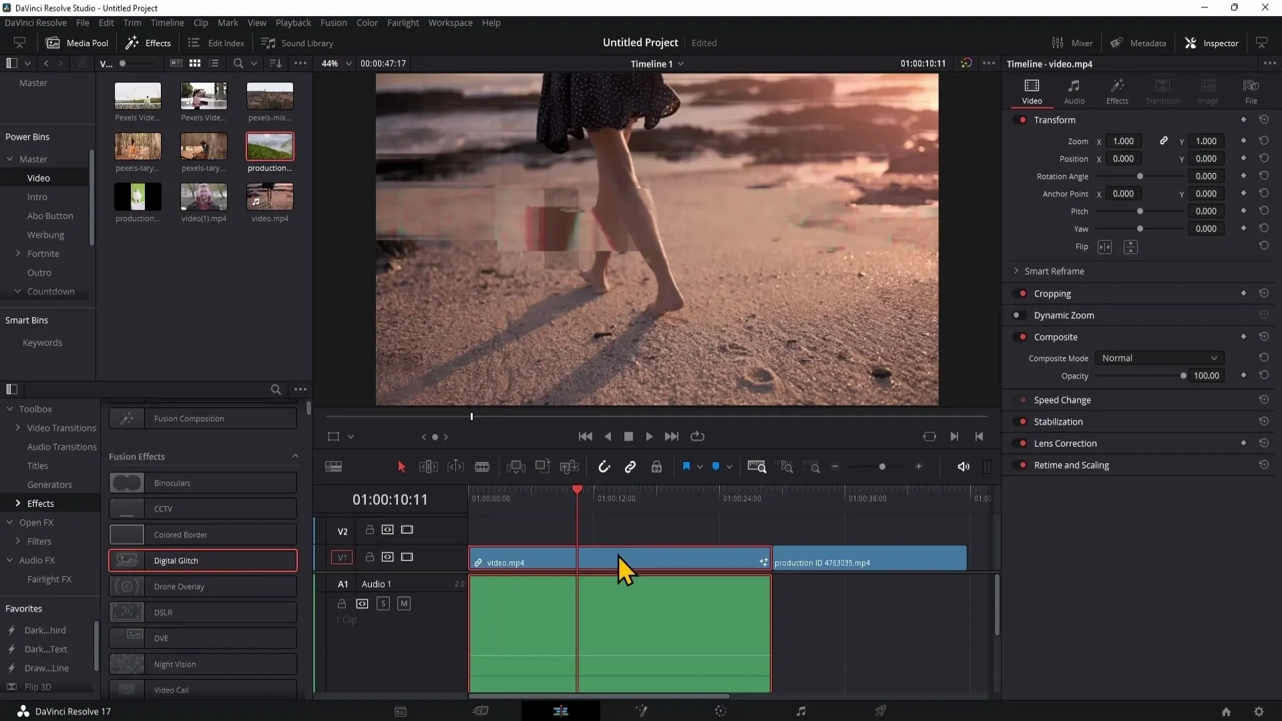1282x721 pixels.
Task: Select the Razor/cut edit tool
Action: pyautogui.click(x=481, y=467)
